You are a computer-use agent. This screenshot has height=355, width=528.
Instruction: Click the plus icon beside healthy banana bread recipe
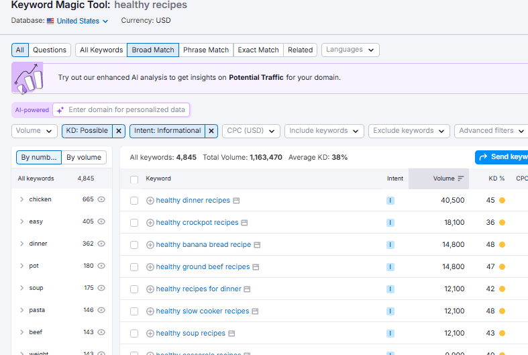pyautogui.click(x=150, y=245)
